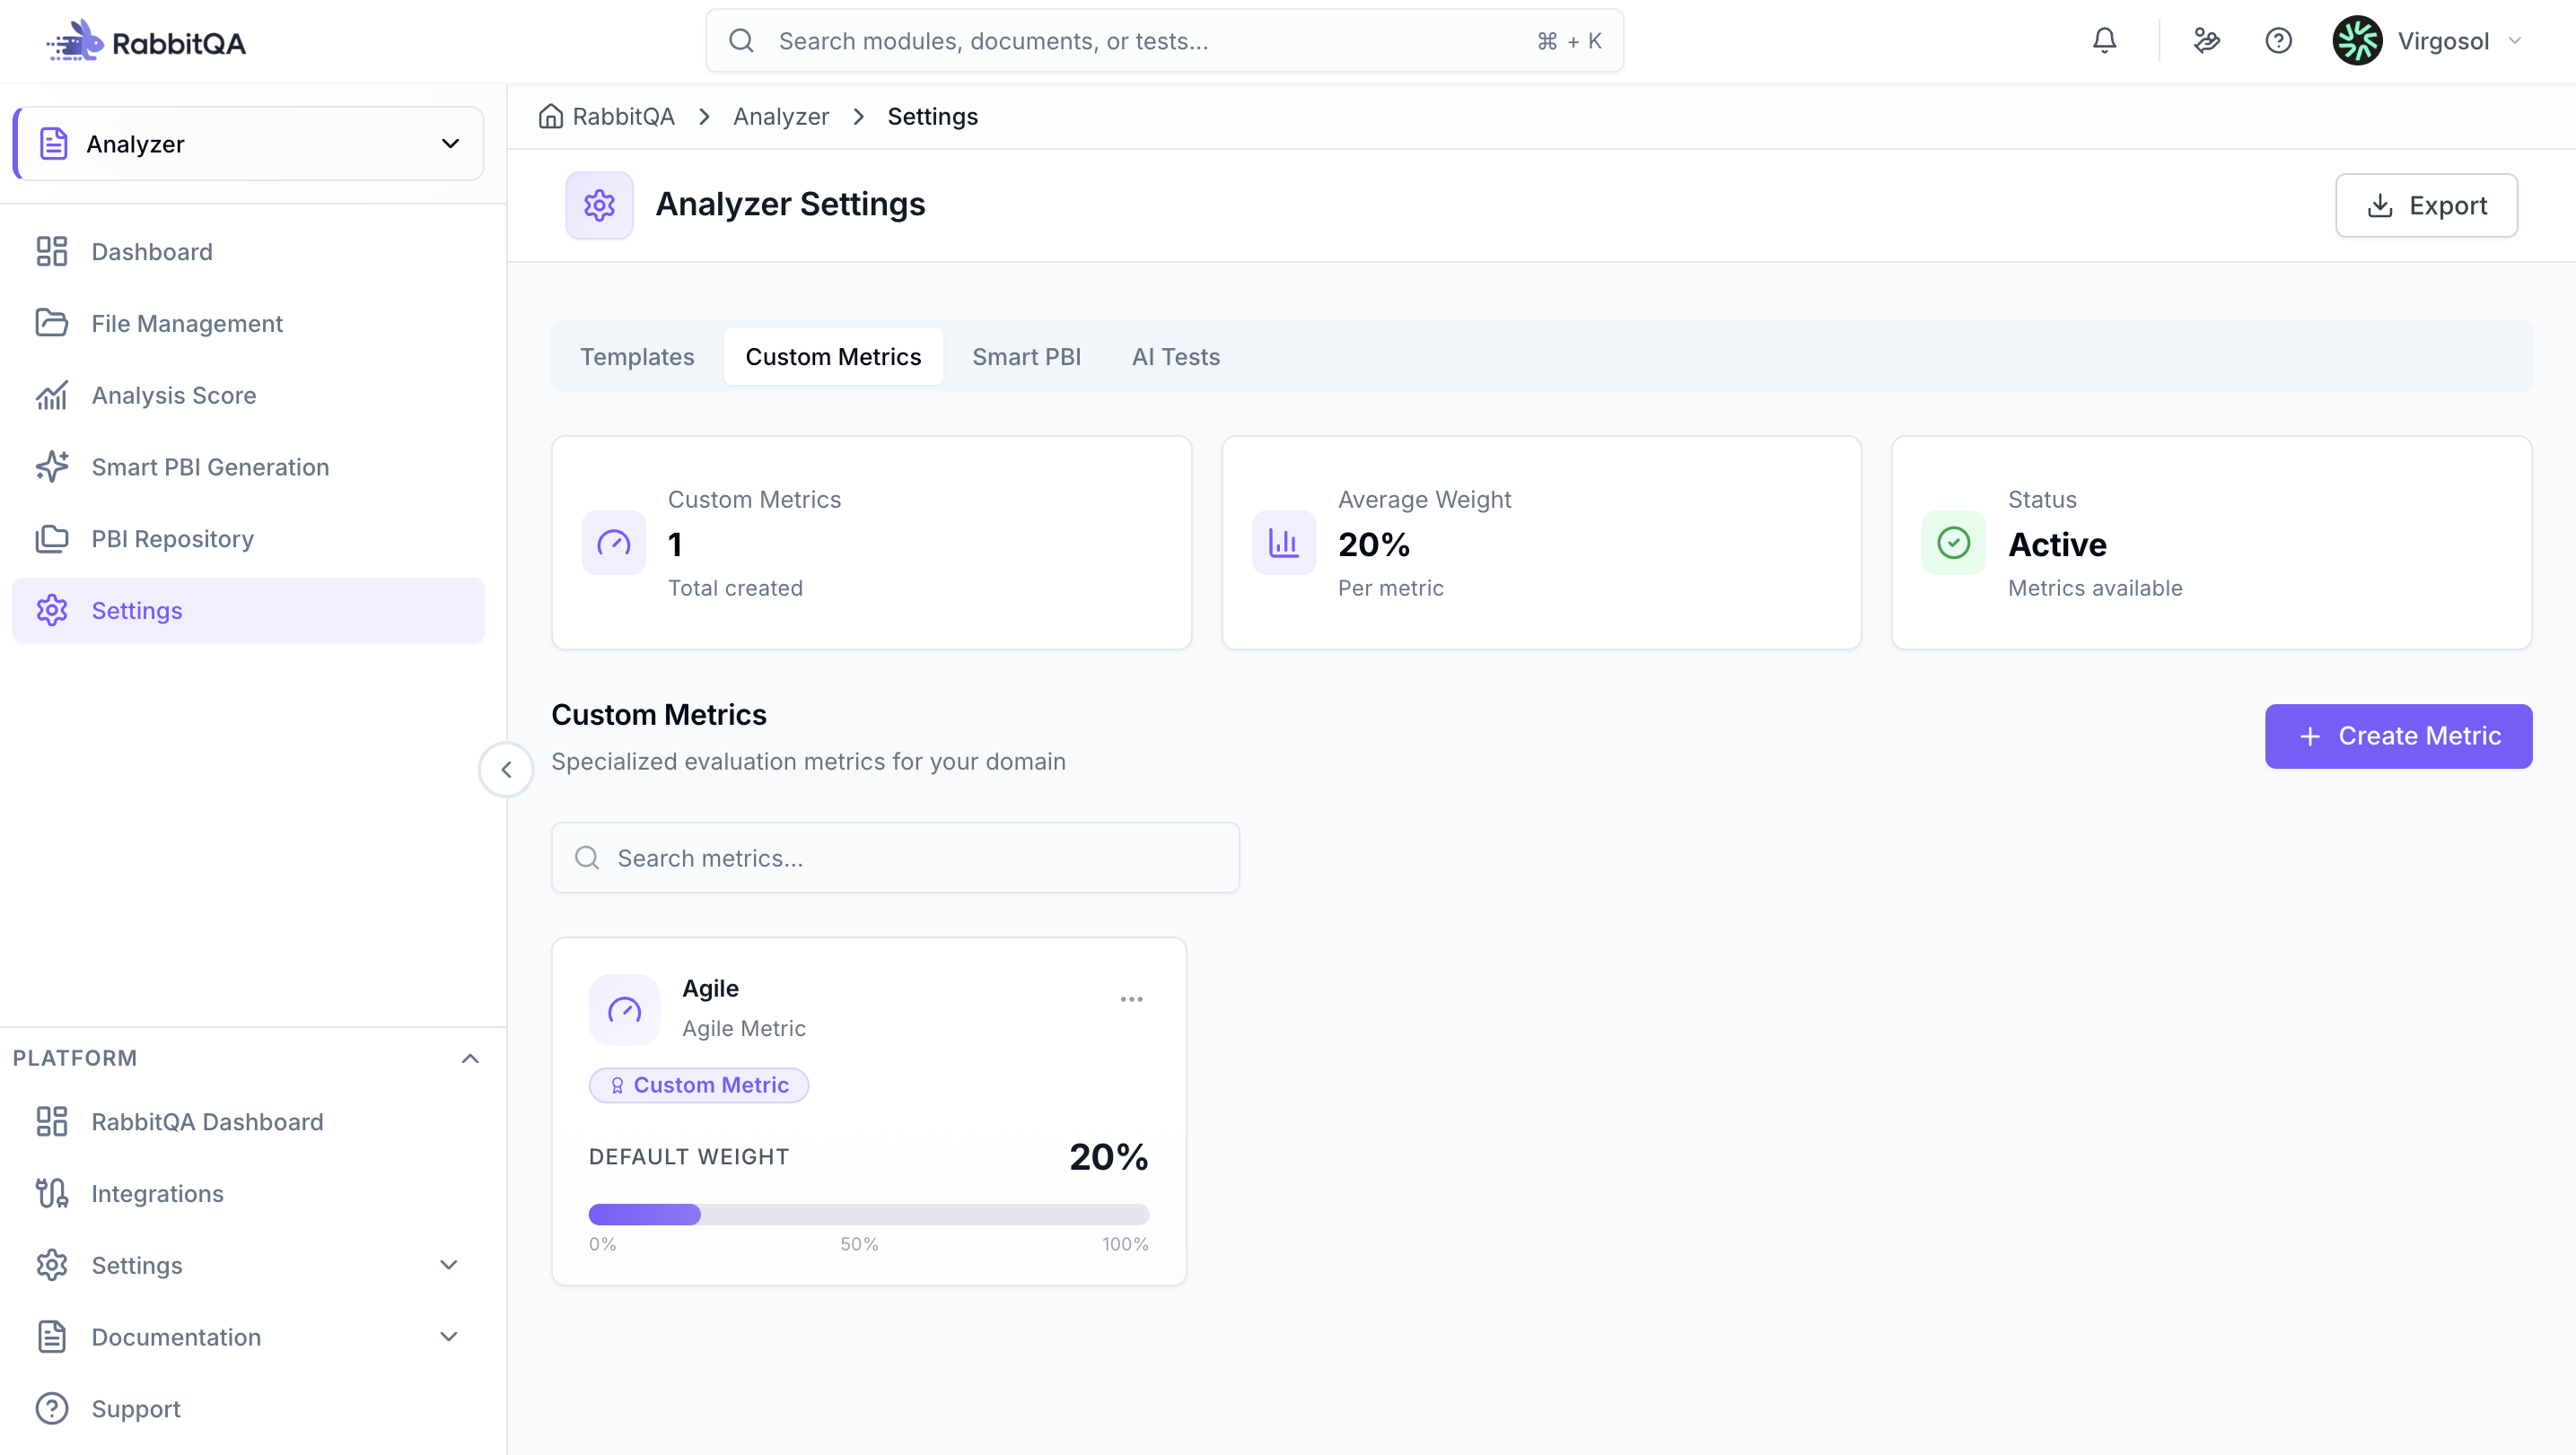Expand the Virgosol account menu chevron

[x=2515, y=41]
